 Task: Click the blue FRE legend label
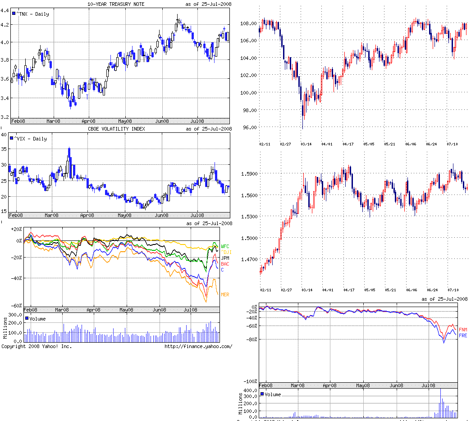pos(463,336)
